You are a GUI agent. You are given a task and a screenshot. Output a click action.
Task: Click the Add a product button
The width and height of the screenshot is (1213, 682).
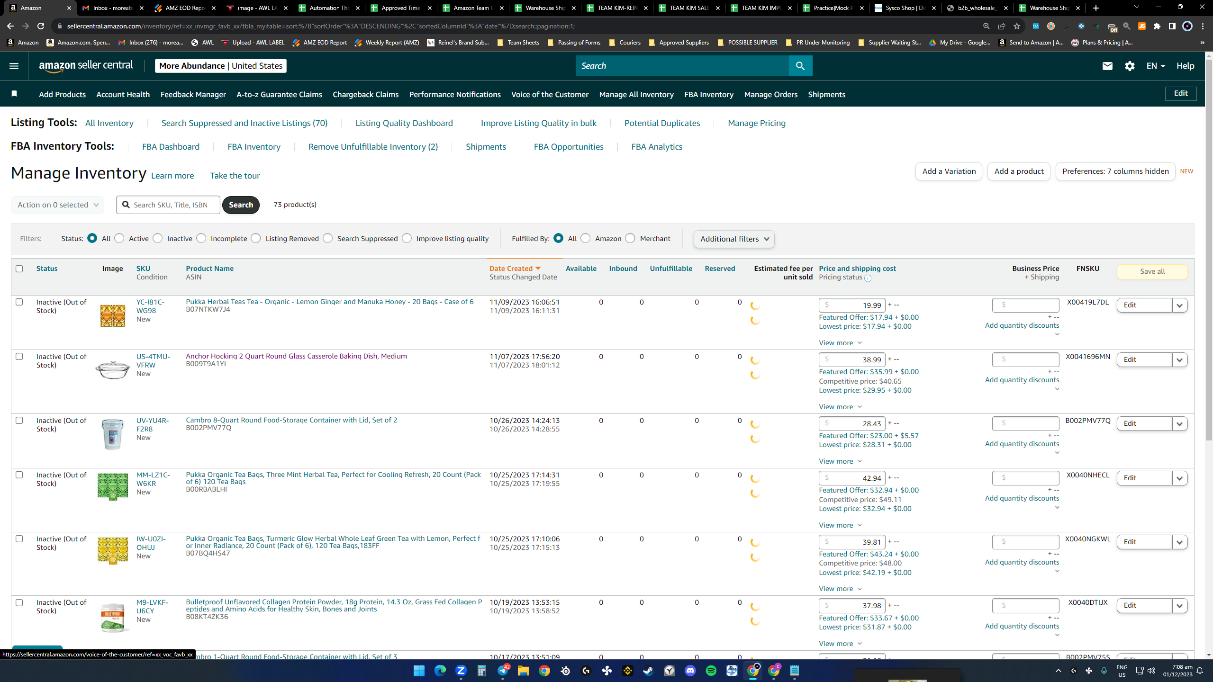tap(1019, 171)
